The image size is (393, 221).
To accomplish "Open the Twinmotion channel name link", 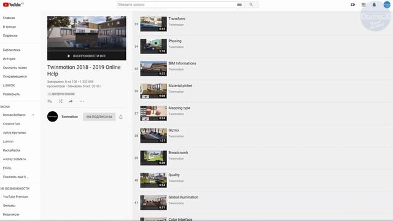I will (69, 117).
